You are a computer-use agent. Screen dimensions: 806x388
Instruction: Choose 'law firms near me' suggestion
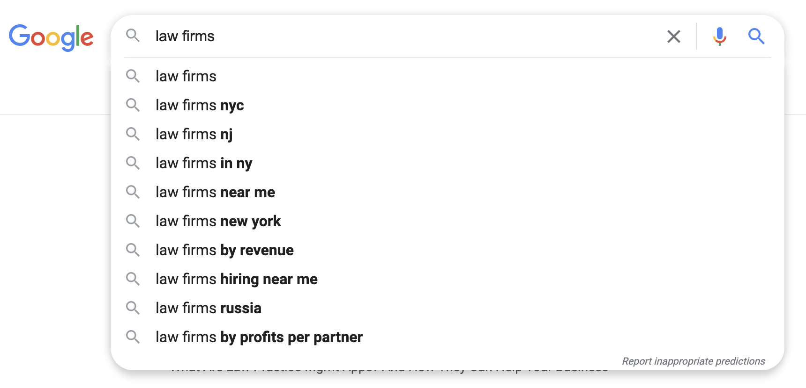[x=215, y=192]
